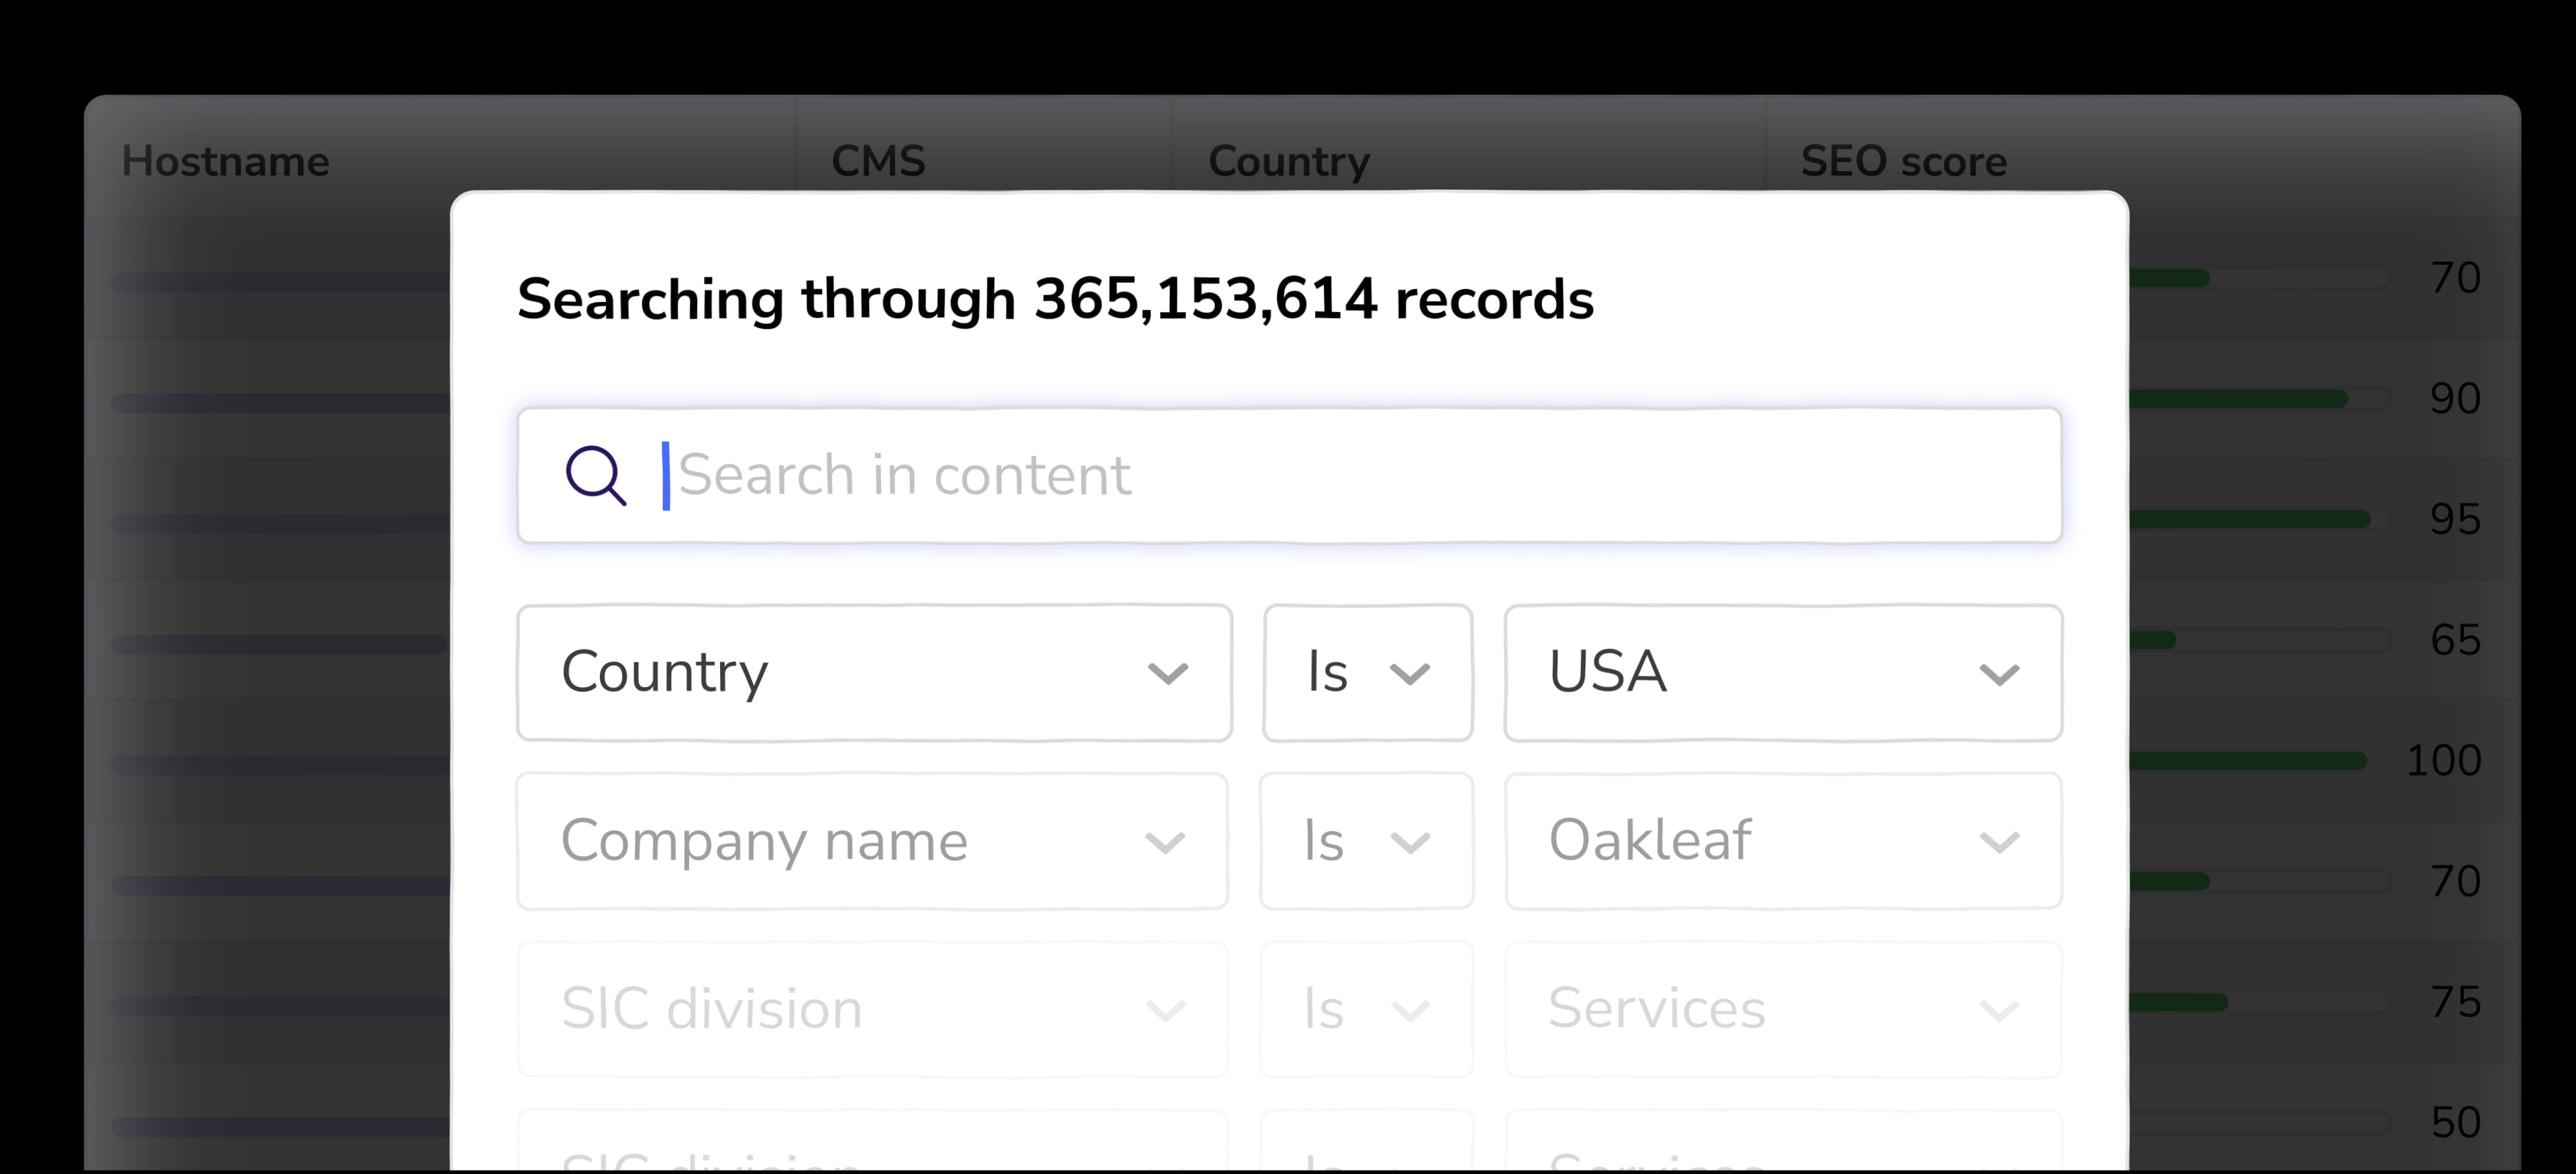Expand the Oakleaf value dropdown
Screen dimensions: 2576x1174
(1782, 841)
